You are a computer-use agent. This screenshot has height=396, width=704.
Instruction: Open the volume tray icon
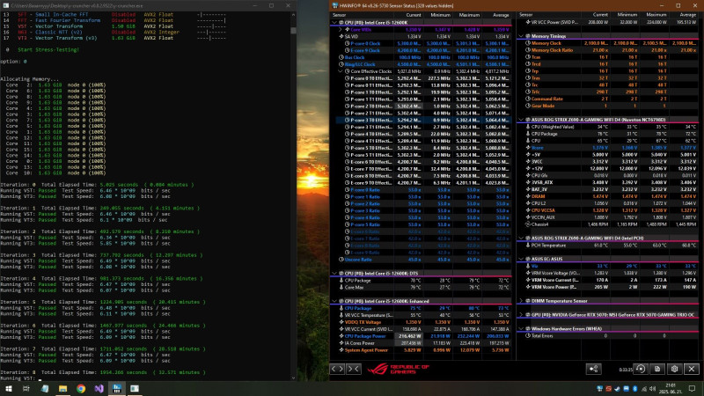click(x=652, y=389)
